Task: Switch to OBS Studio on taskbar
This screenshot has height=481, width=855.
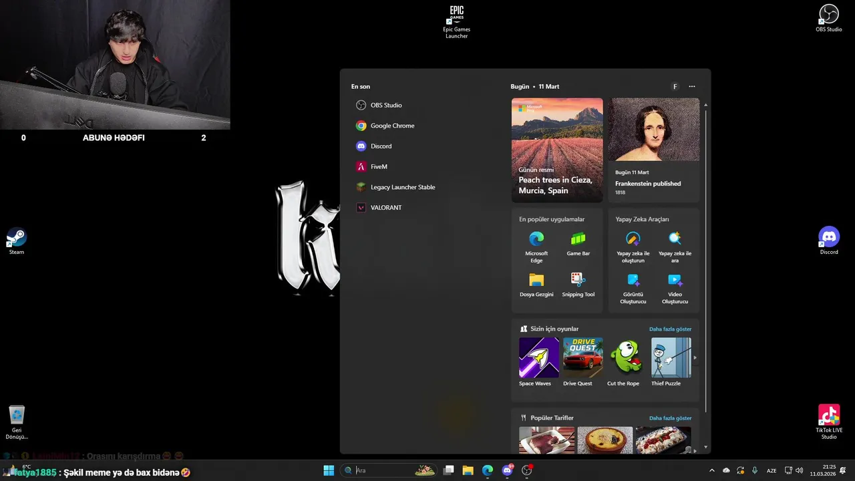Action: [527, 470]
